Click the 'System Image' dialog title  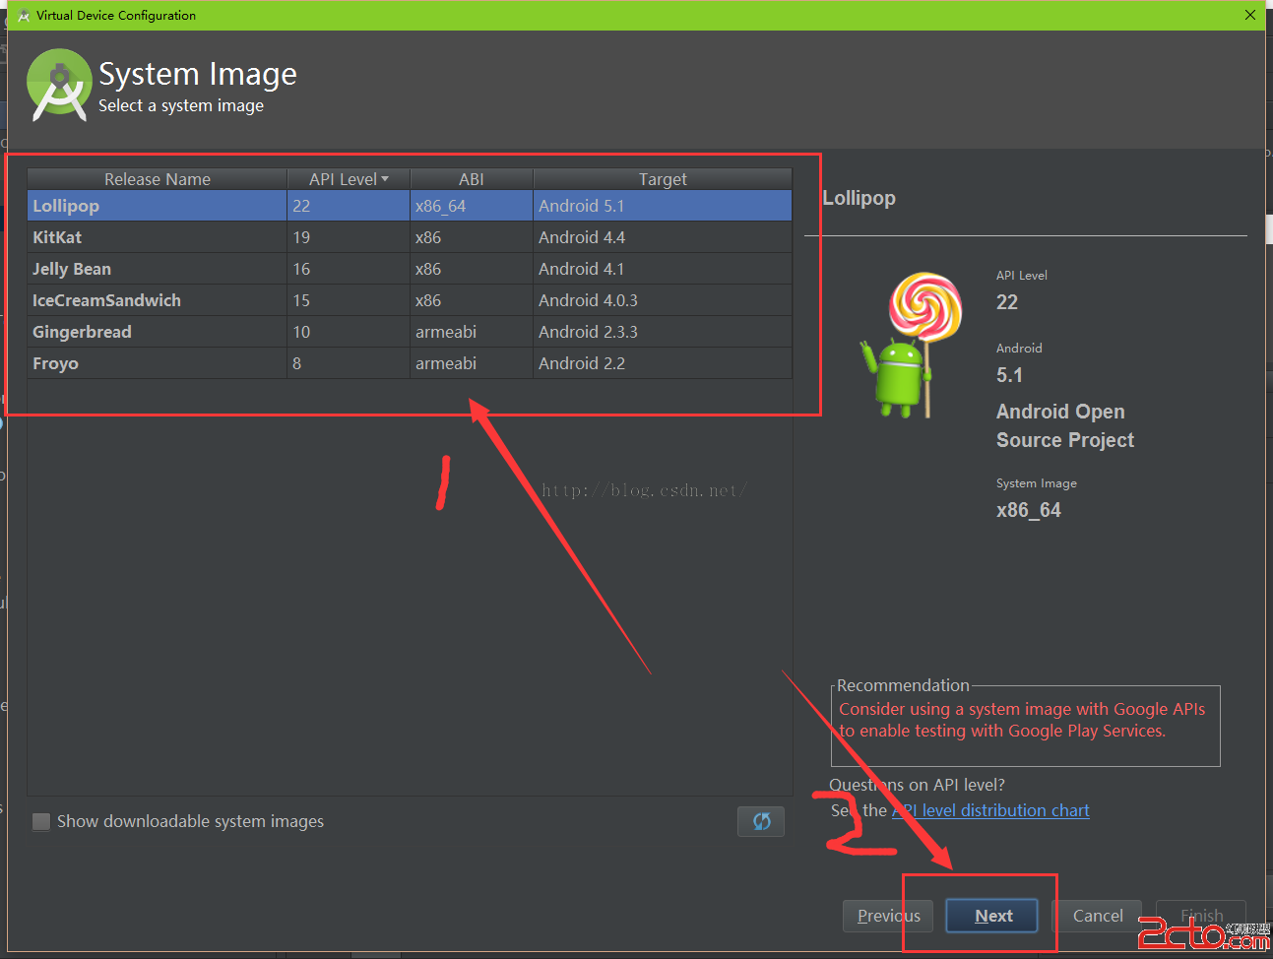coord(198,74)
